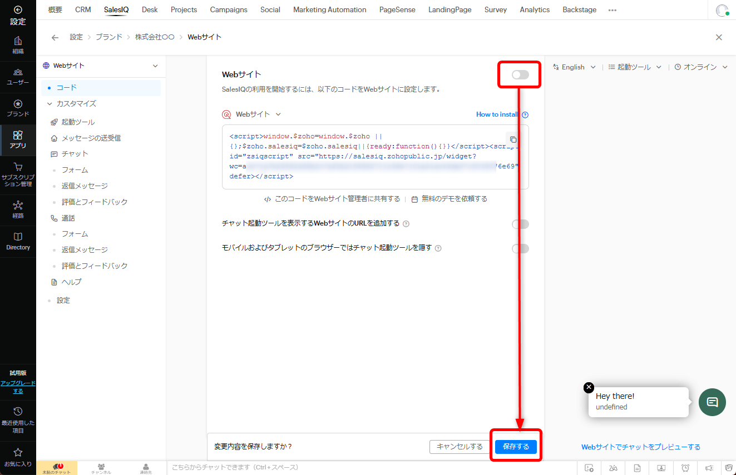The image size is (736, 475).
Task: Open the チャンネル tab at the bottom
Action: [101, 468]
